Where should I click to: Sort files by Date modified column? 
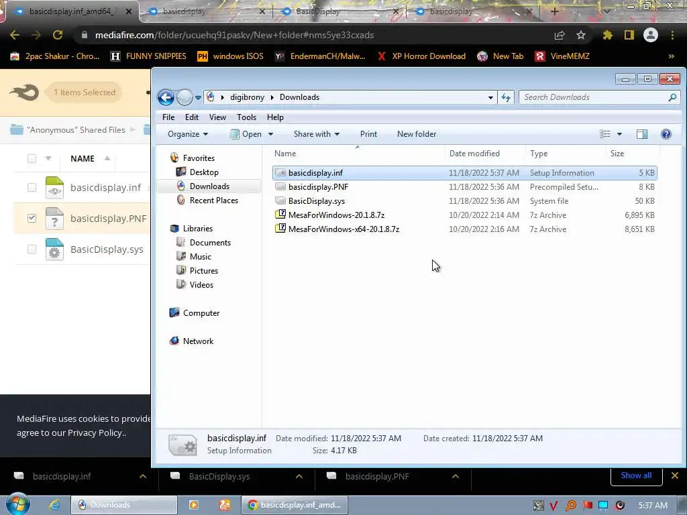pyautogui.click(x=484, y=154)
